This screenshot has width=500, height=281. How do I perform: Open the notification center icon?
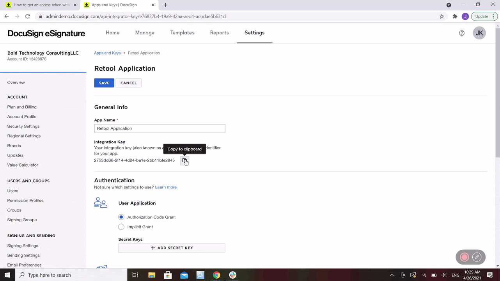coord(490,275)
